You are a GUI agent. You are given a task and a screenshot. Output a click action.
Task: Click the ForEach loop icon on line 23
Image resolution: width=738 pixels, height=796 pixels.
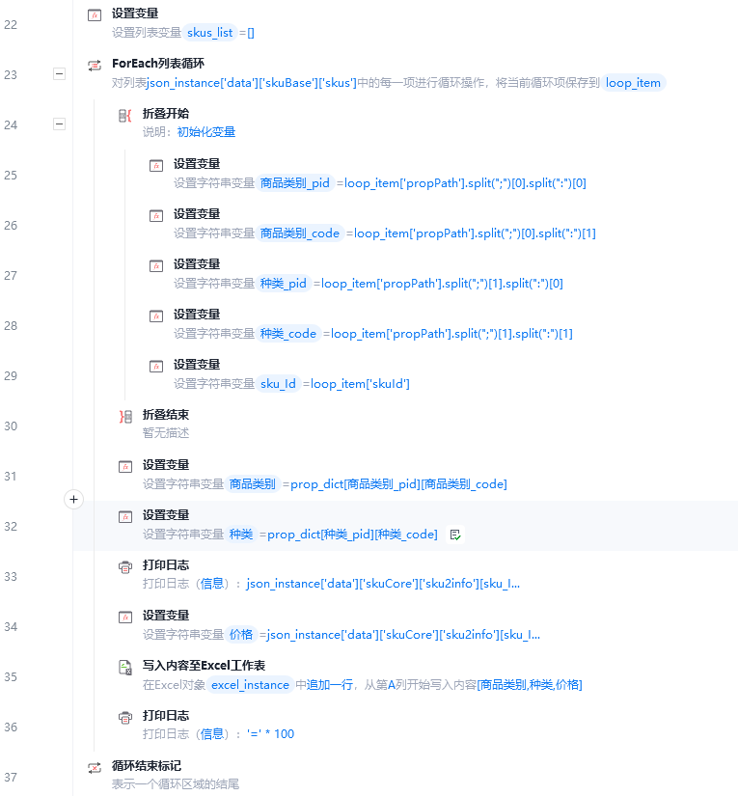tap(95, 65)
